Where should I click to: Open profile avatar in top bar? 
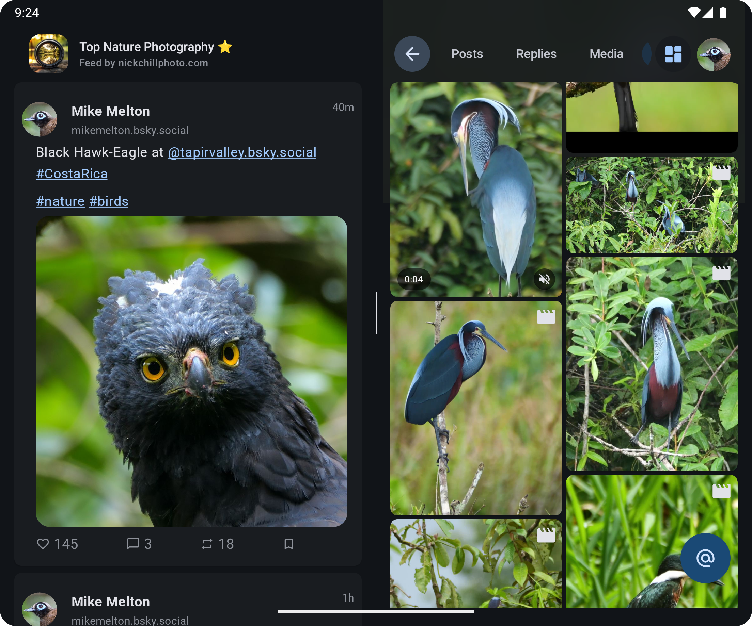tap(713, 54)
